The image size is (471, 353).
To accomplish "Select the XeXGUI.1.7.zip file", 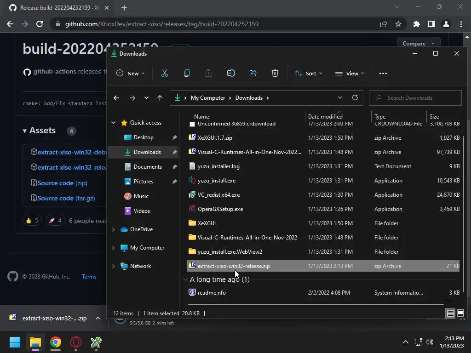I will [x=323, y=138].
